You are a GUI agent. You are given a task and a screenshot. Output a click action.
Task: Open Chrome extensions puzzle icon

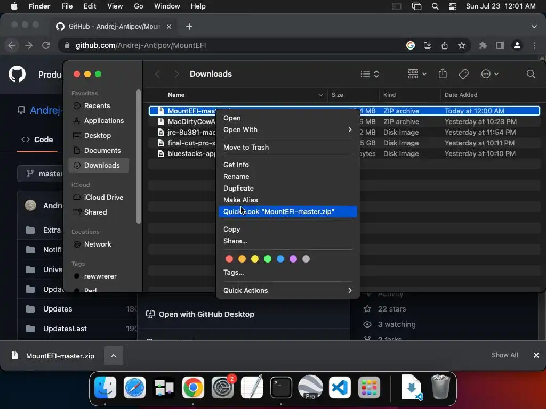pyautogui.click(x=483, y=45)
